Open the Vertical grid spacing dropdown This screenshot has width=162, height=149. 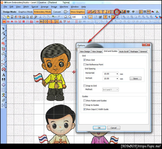click(117, 79)
